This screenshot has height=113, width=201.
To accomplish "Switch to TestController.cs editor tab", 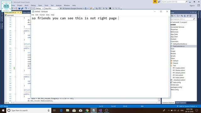I will pos(11,13).
